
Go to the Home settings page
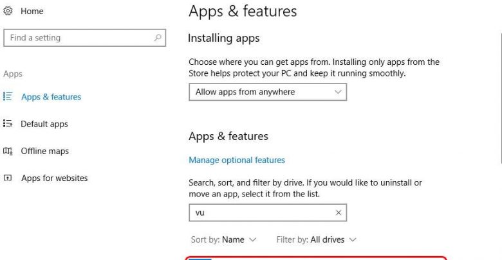click(x=32, y=12)
